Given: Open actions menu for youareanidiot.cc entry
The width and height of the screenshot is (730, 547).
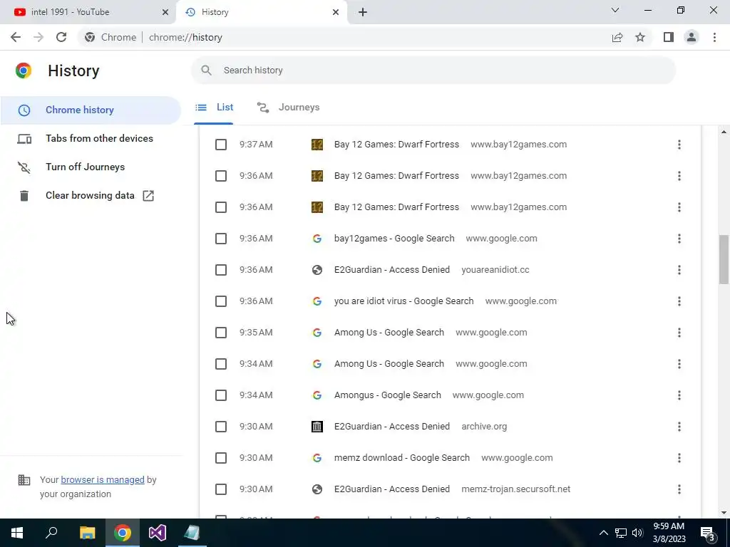Looking at the screenshot, I should coord(679,270).
